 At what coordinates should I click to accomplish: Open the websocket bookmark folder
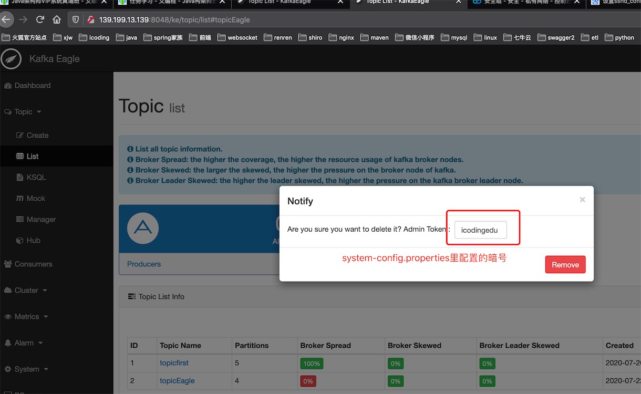(237, 38)
